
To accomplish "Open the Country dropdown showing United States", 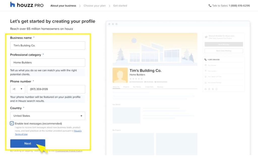I will coord(47,116).
